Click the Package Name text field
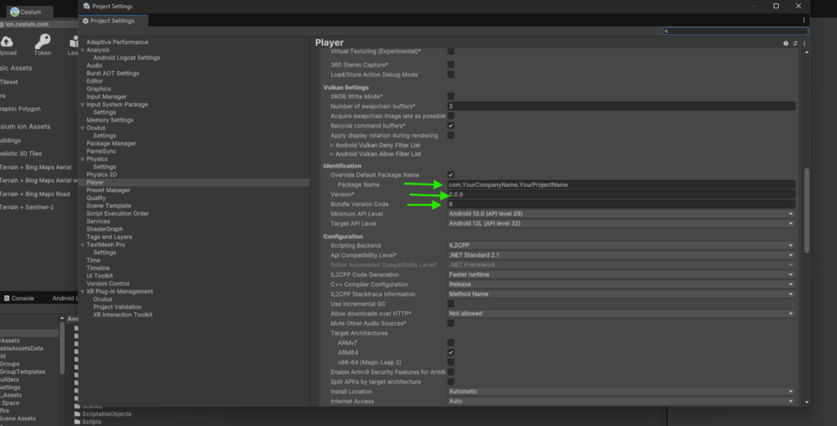Viewport: 837px width, 426px height. pos(620,185)
